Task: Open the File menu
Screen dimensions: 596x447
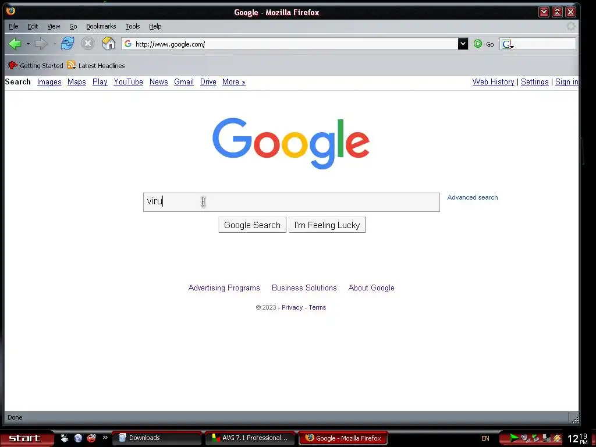Action: (13, 26)
